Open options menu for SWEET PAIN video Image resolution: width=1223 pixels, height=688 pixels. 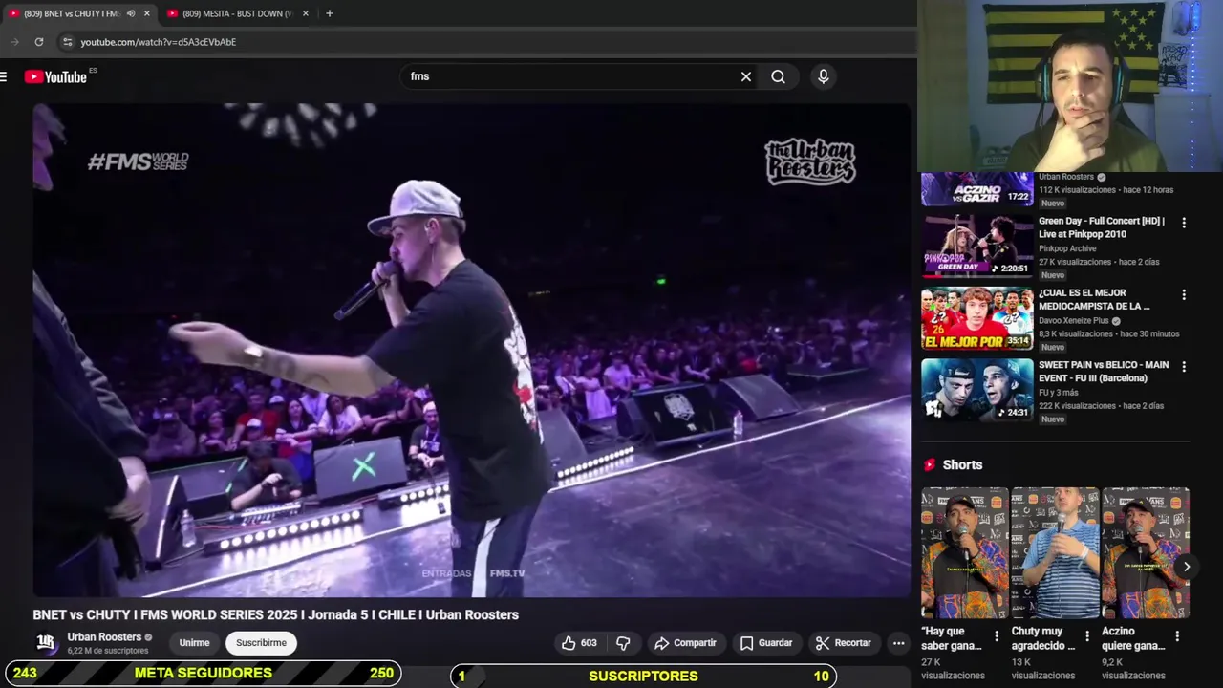[x=1184, y=367]
